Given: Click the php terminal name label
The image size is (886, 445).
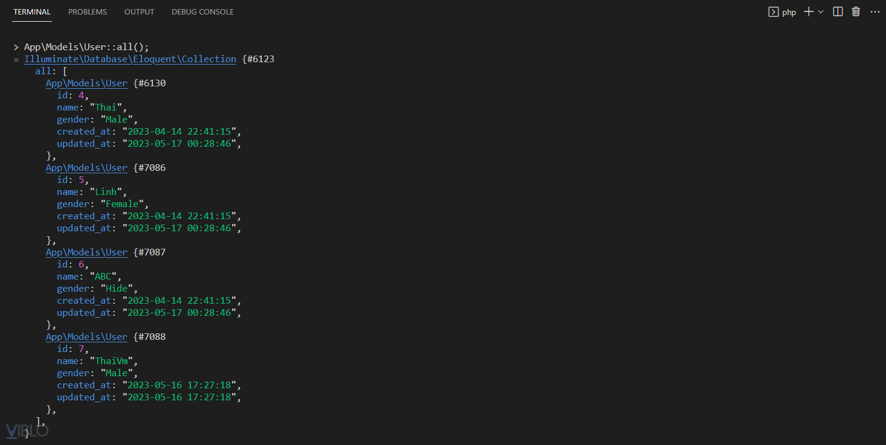Looking at the screenshot, I should [789, 12].
